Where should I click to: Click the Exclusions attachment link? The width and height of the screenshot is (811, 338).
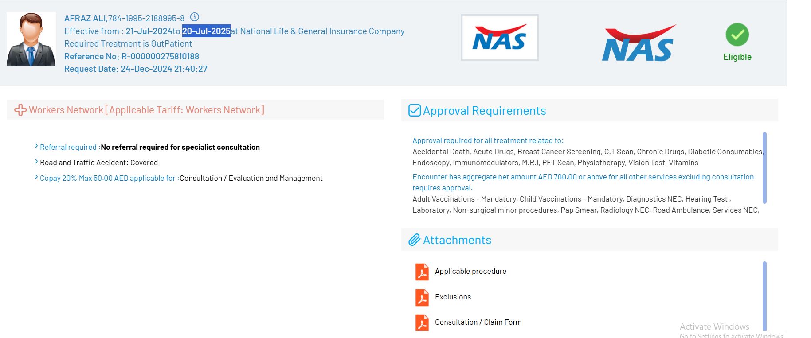[x=453, y=297]
